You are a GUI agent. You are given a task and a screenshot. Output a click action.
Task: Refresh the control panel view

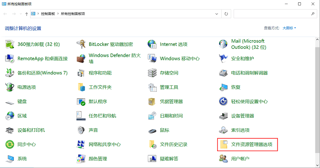(x=226, y=14)
